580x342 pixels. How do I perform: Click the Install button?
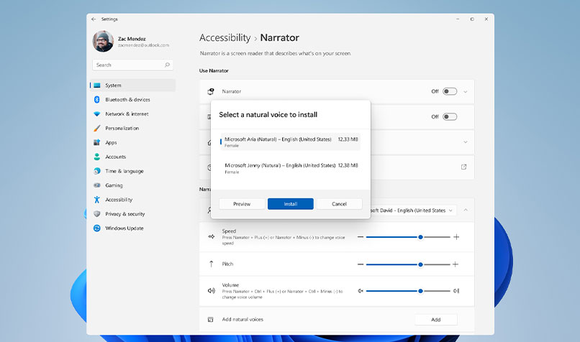290,204
